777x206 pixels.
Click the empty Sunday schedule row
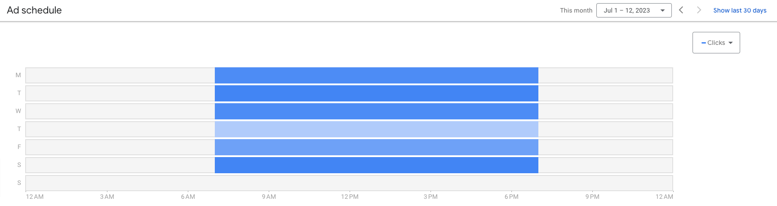pos(349,183)
